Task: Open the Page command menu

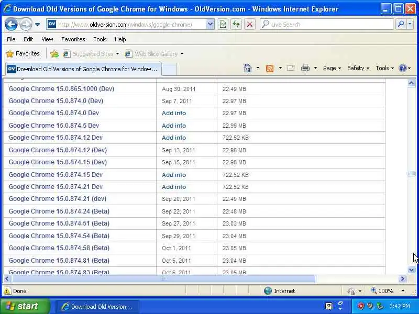Action: [x=332, y=68]
